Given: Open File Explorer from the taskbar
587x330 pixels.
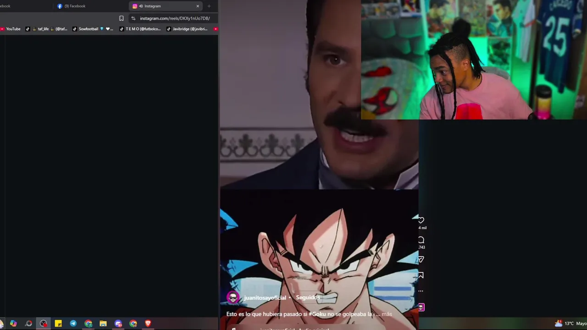Looking at the screenshot, I should coord(103,324).
